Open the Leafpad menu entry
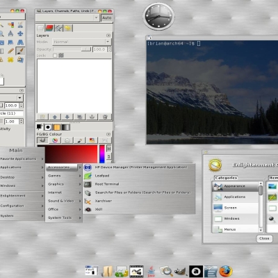 [139, 176]
